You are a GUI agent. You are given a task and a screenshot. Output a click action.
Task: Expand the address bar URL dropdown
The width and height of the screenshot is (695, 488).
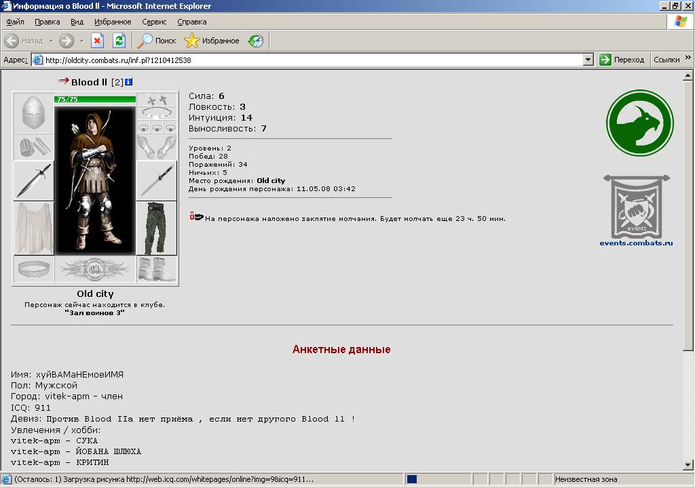pos(588,60)
